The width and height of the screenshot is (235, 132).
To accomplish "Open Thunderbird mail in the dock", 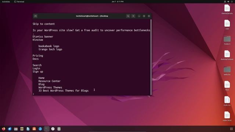I will click(x=10, y=129).
